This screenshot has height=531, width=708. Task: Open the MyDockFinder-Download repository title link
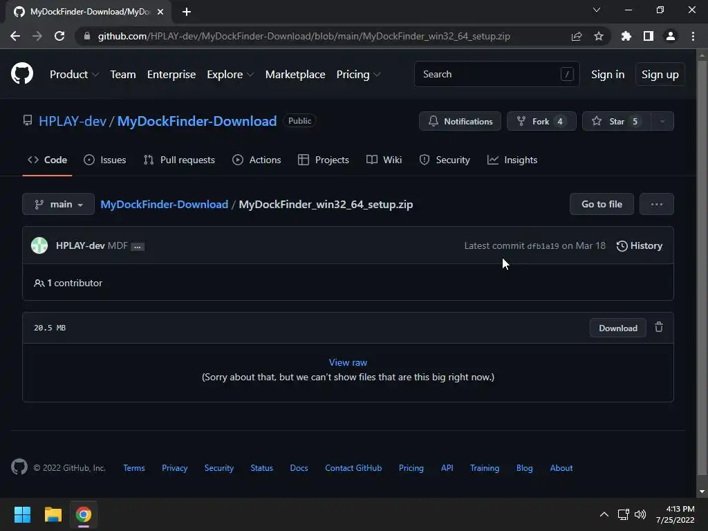[x=197, y=121]
